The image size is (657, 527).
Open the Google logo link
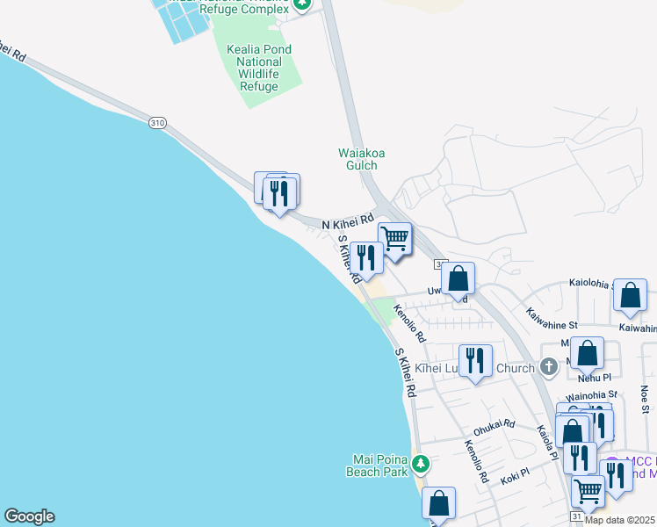pyautogui.click(x=29, y=516)
